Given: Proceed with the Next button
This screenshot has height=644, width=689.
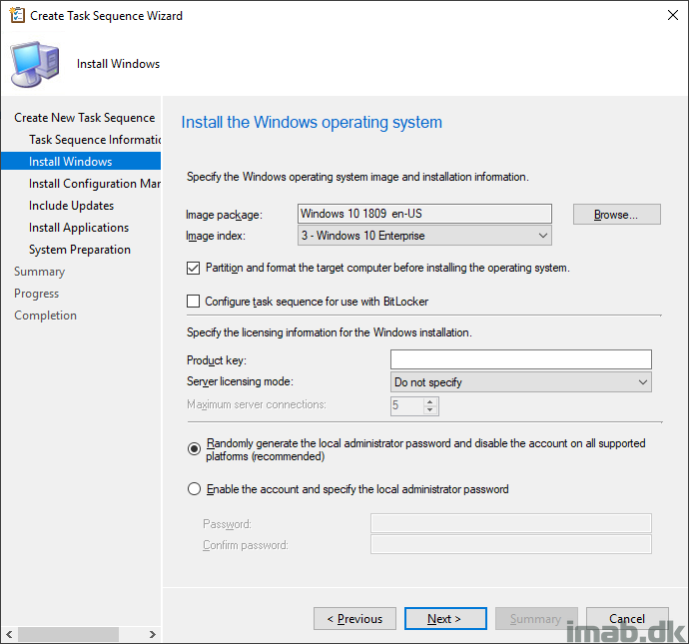Looking at the screenshot, I should coord(445,618).
